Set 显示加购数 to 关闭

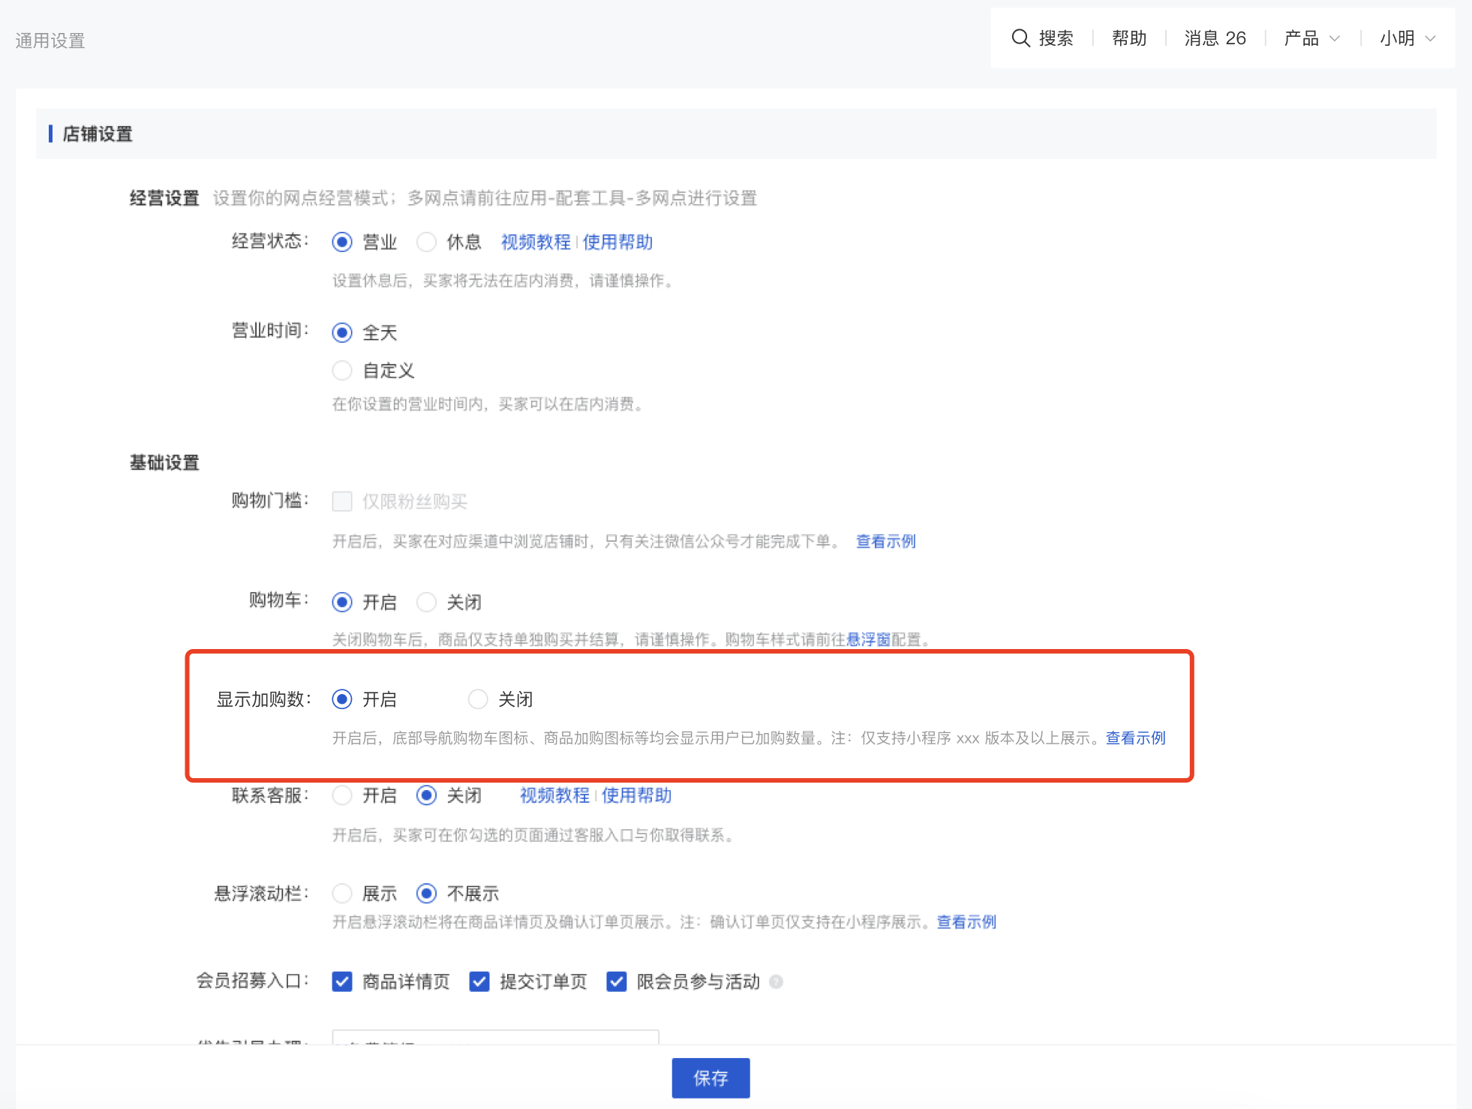(478, 699)
